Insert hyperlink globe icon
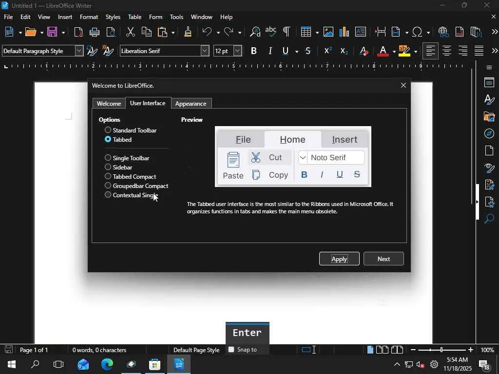The image size is (499, 374). coord(443,32)
